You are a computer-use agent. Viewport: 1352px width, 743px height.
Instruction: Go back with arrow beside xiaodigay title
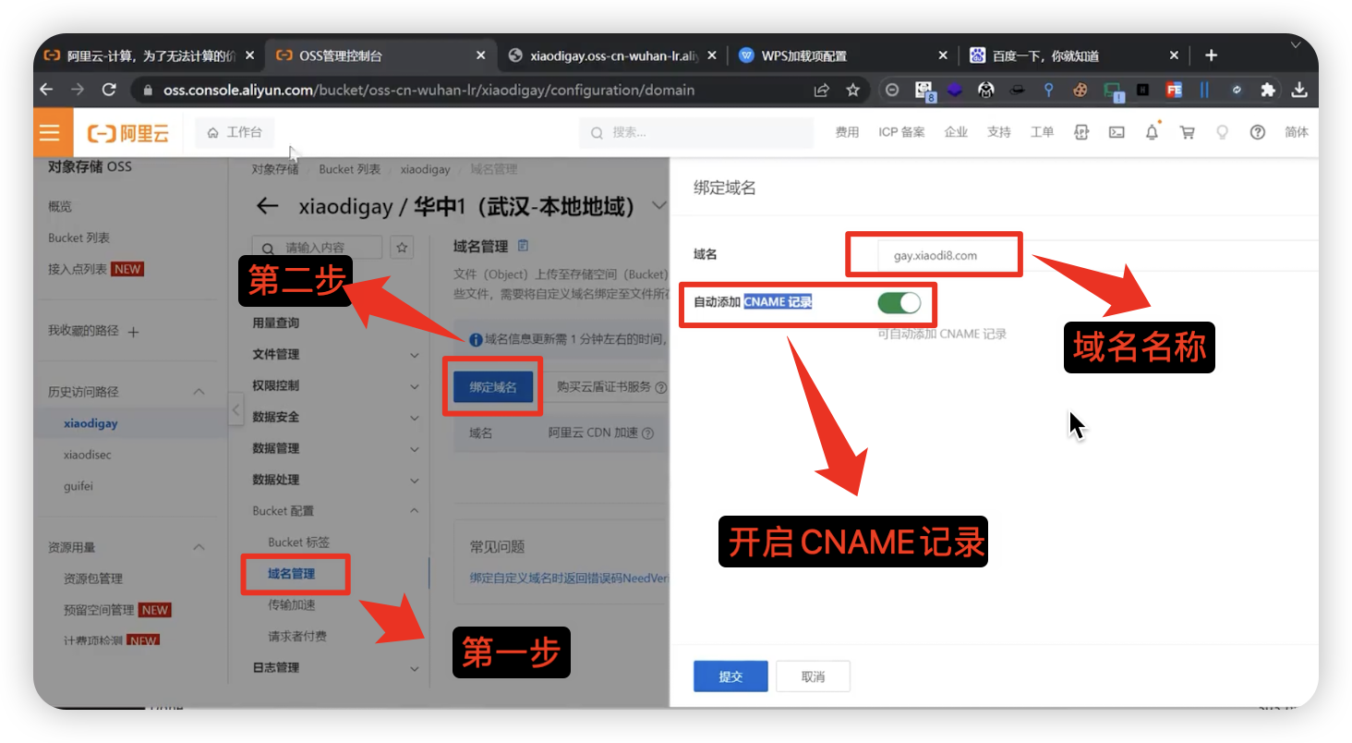coord(268,206)
